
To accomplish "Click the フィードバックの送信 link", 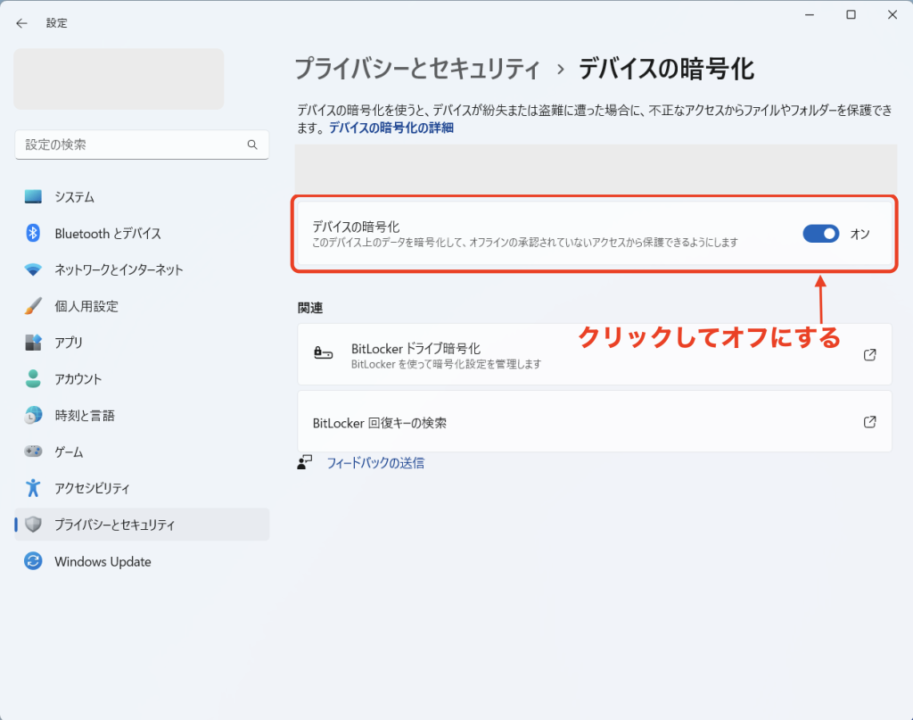I will (374, 463).
